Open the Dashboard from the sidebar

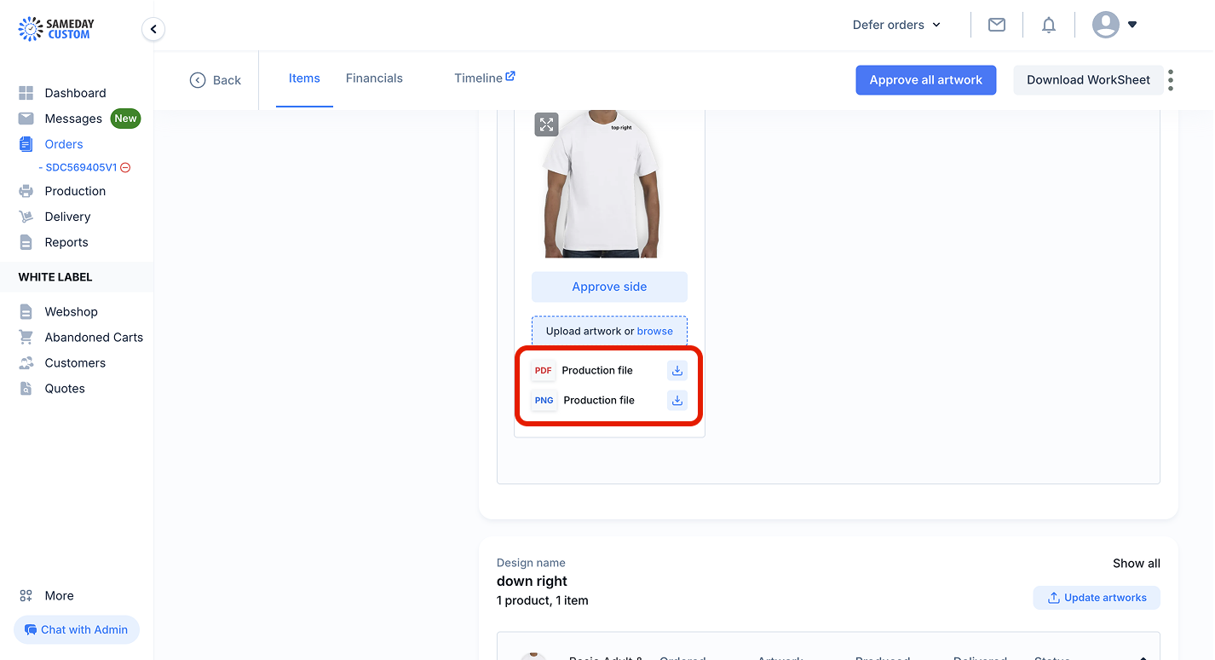(x=75, y=93)
